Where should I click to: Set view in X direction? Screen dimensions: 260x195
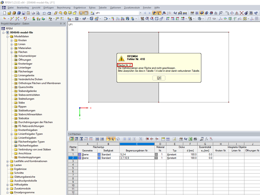point(168,18)
